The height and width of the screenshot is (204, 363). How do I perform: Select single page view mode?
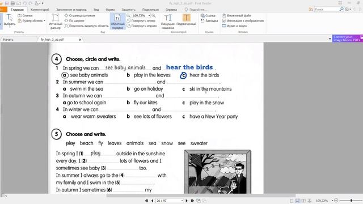[x=292, y=201]
